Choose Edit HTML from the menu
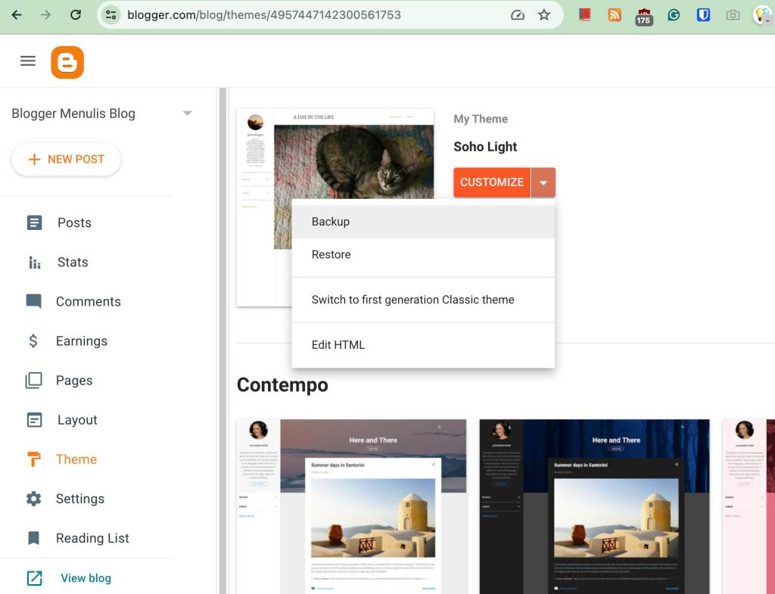 click(423, 345)
